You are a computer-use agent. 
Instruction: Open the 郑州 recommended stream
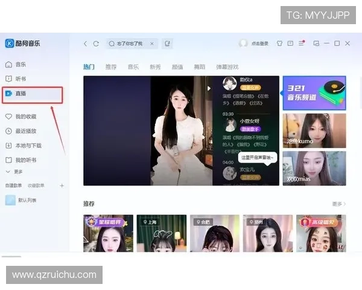click(268, 233)
